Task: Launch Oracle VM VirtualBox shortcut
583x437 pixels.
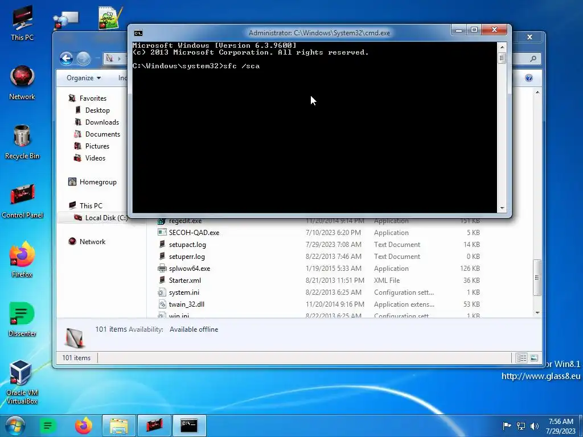Action: (22, 382)
